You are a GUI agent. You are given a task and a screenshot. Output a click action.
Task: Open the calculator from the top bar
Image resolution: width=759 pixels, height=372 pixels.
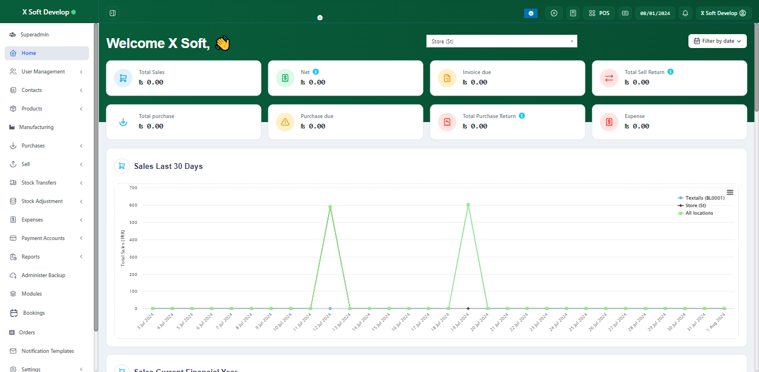click(573, 13)
